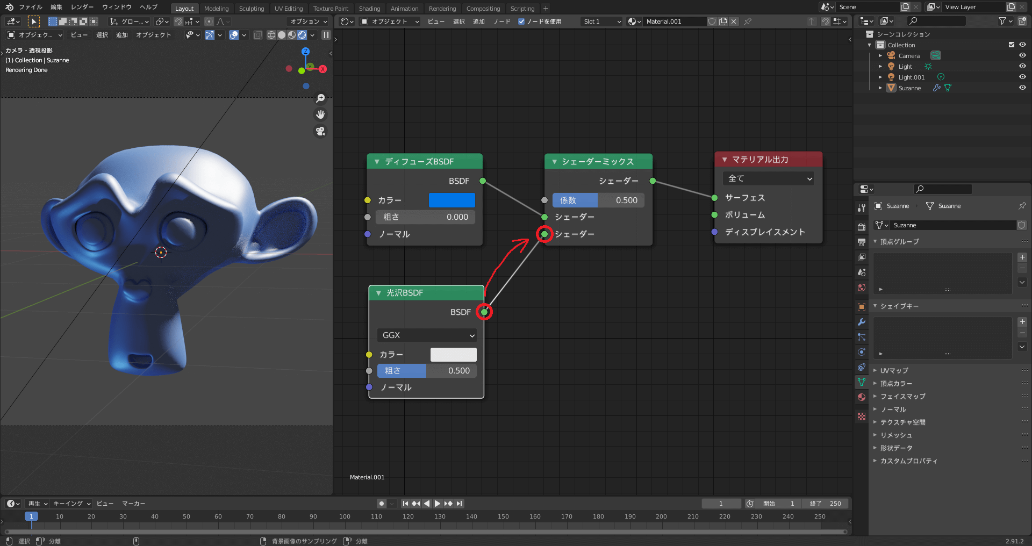1032x546 pixels.
Task: Open the ファイル menu
Action: (x=31, y=7)
